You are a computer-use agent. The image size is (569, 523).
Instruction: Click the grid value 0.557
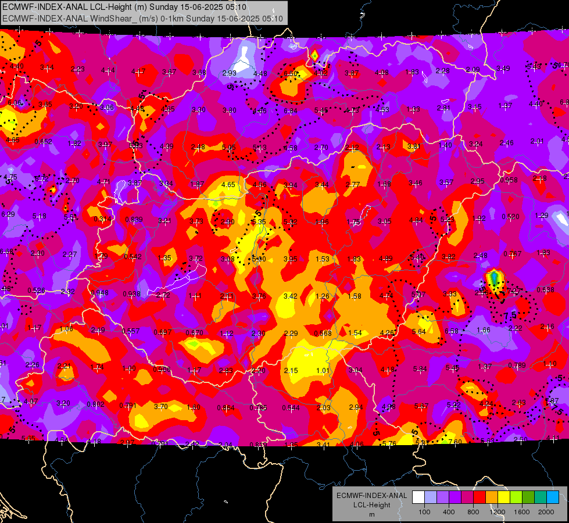point(131,331)
